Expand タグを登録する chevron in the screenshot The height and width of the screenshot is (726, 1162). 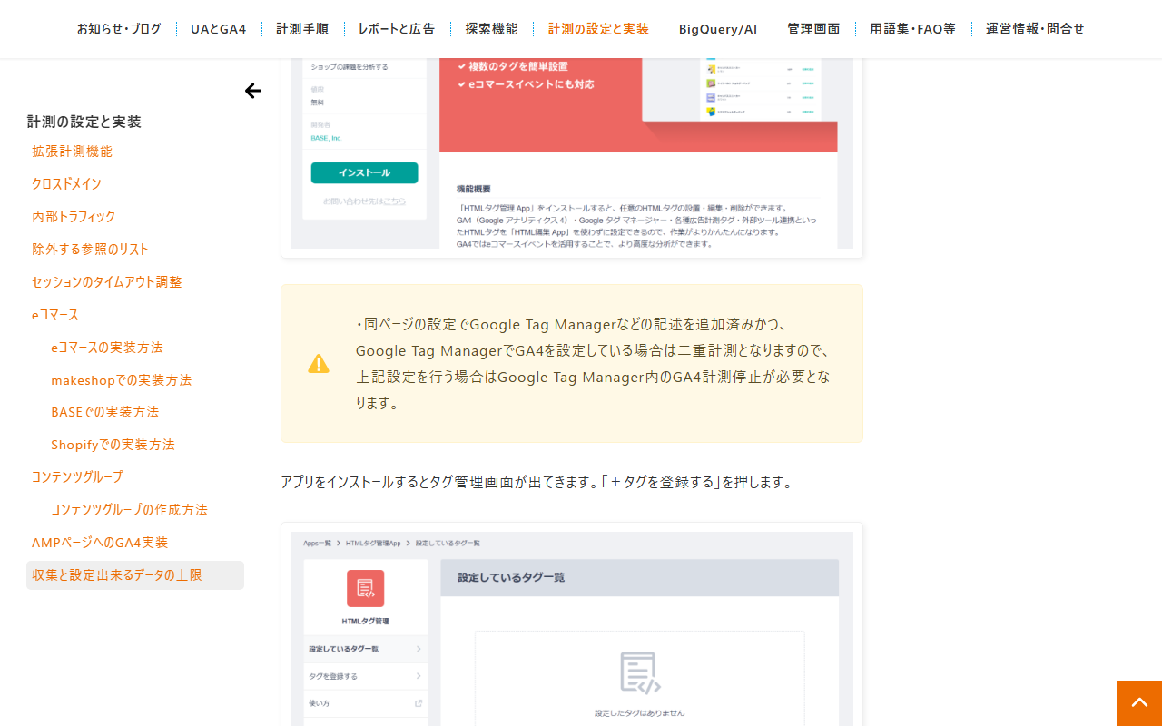point(419,676)
